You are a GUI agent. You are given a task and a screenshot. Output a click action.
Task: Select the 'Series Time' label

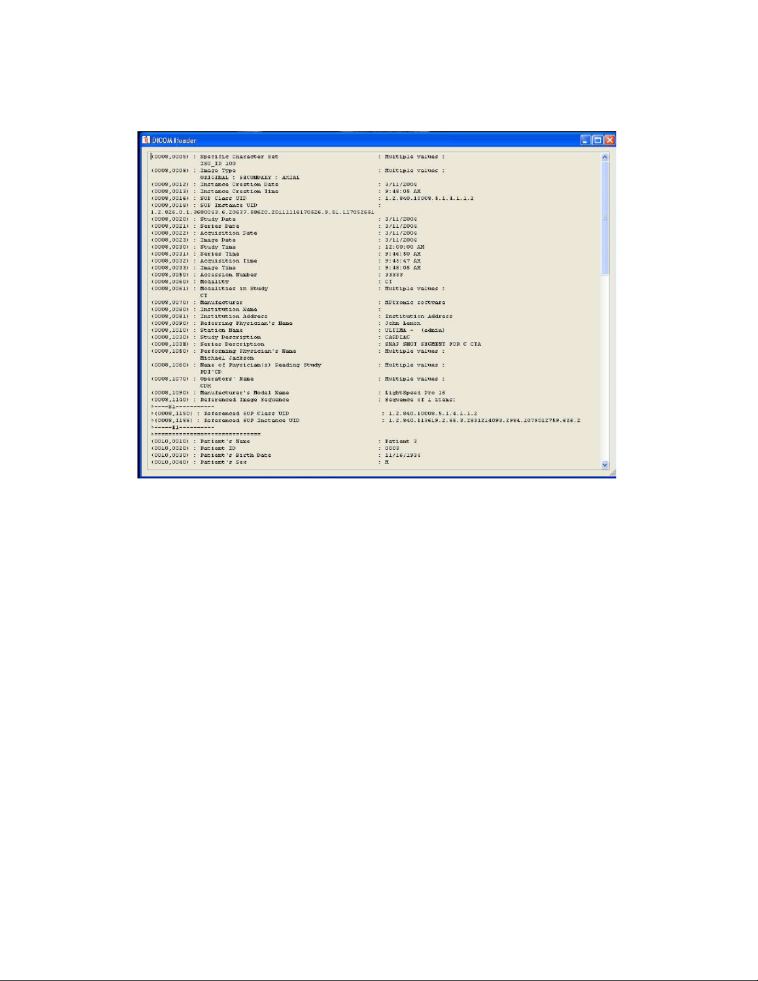click(x=219, y=254)
